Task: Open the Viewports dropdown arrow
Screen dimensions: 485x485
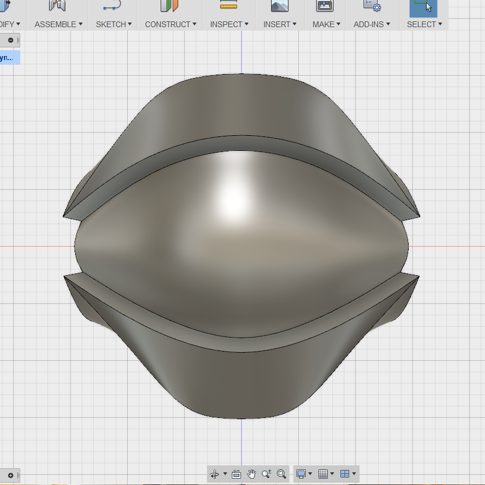Action: tap(354, 474)
